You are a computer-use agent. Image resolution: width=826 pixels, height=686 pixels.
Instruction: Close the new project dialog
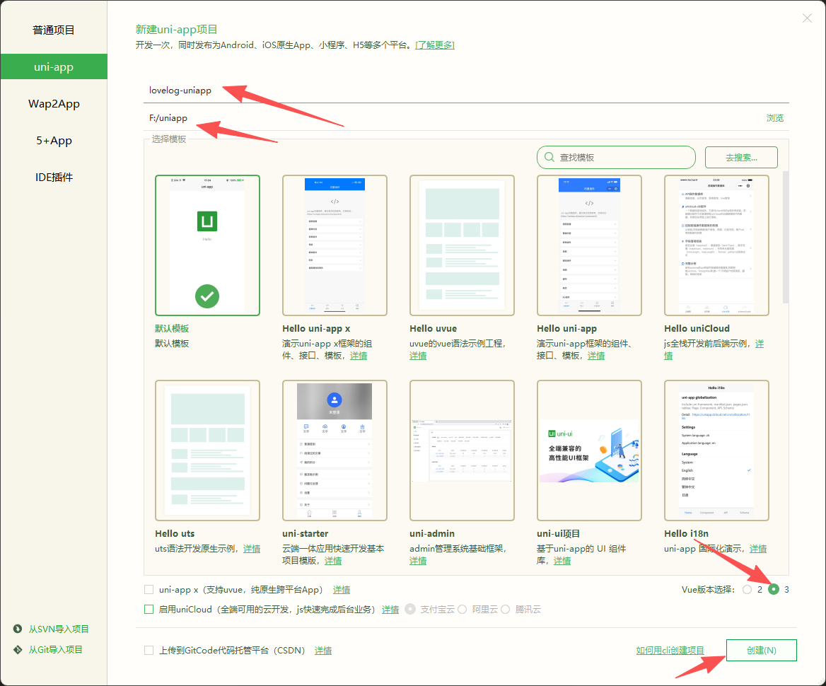(x=807, y=18)
